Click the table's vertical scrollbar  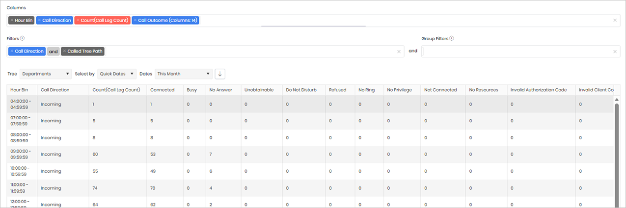click(617, 152)
